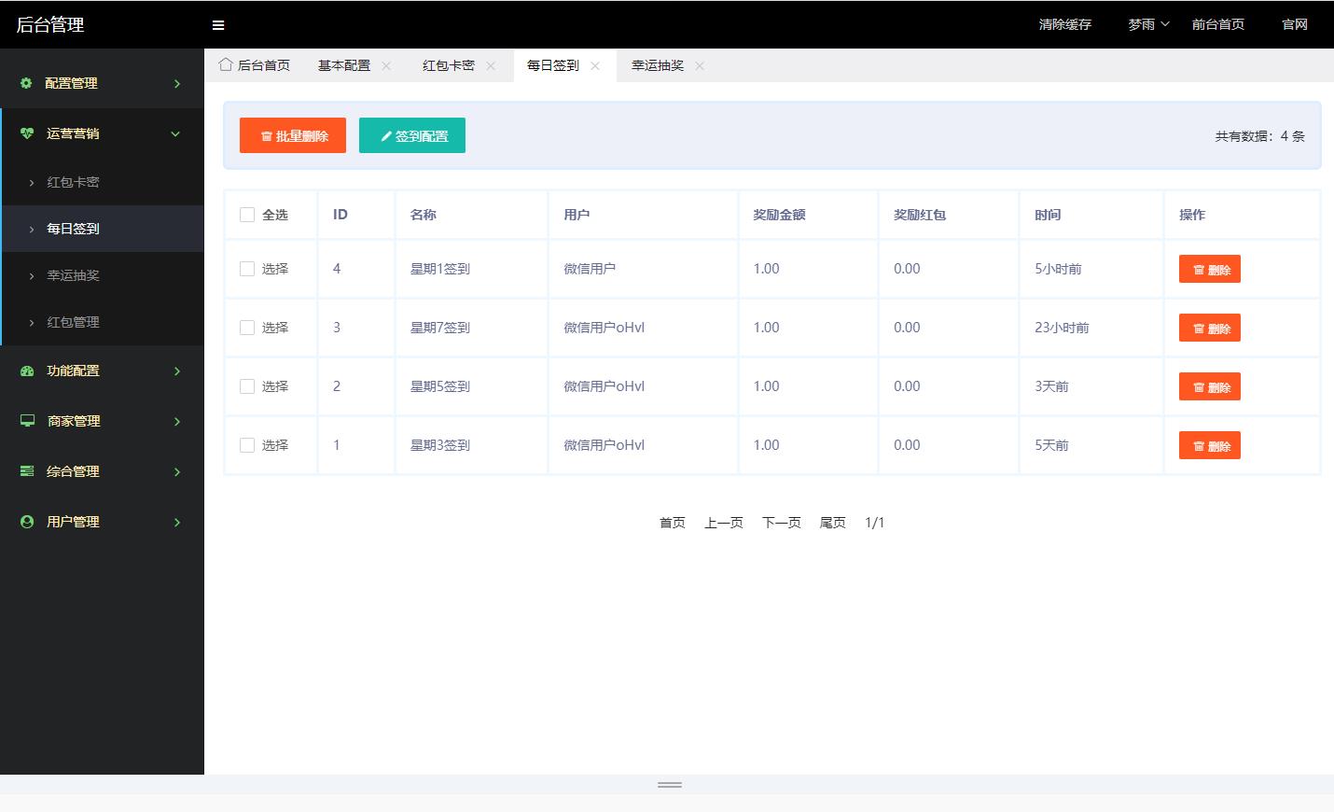The image size is (1334, 812).
Task: Click the home icon on 后台首页 tab
Action: 226,64
